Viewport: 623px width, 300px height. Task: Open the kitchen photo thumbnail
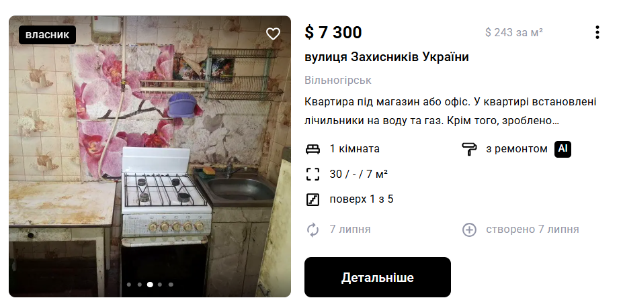point(150,156)
